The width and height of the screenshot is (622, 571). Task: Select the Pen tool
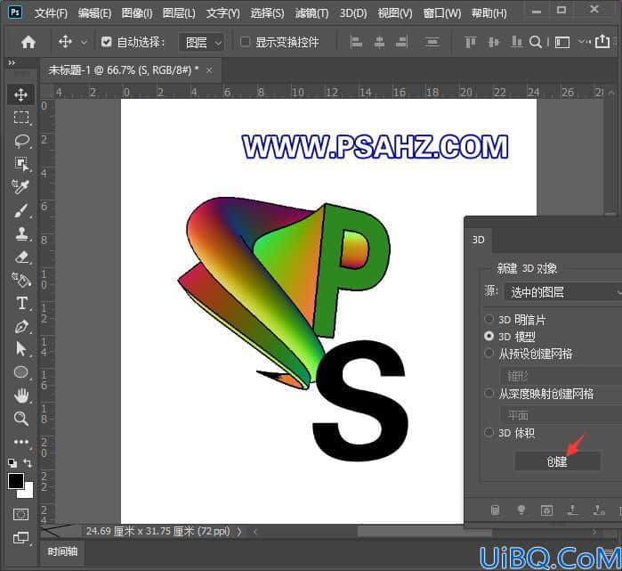pos(20,326)
